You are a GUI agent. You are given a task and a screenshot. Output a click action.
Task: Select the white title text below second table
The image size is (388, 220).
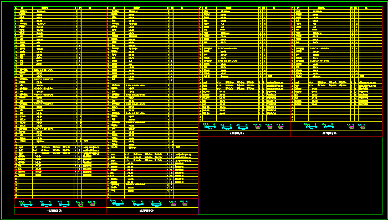click(146, 211)
